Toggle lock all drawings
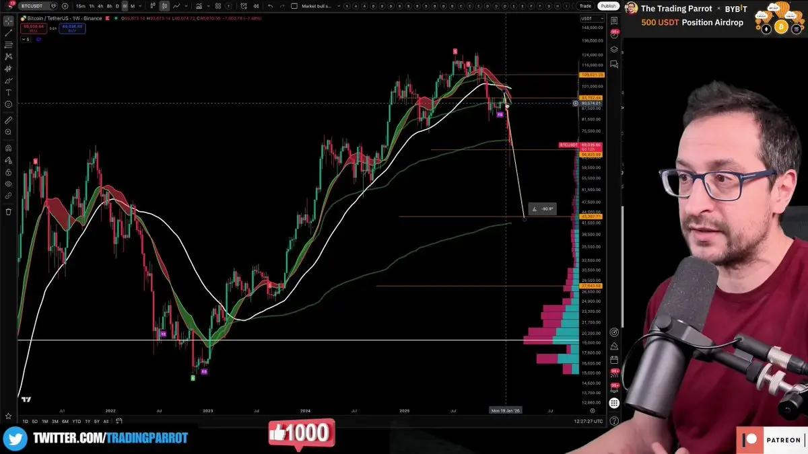The image size is (808, 454). tap(9, 172)
